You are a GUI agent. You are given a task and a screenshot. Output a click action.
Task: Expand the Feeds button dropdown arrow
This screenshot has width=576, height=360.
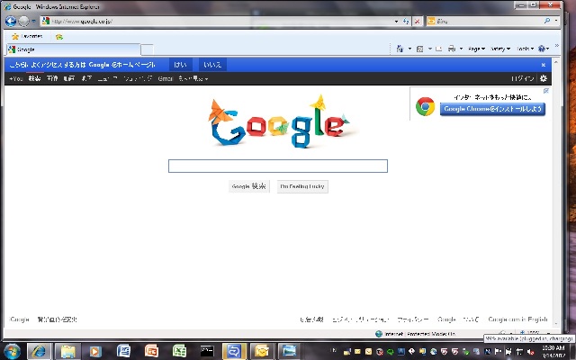429,49
